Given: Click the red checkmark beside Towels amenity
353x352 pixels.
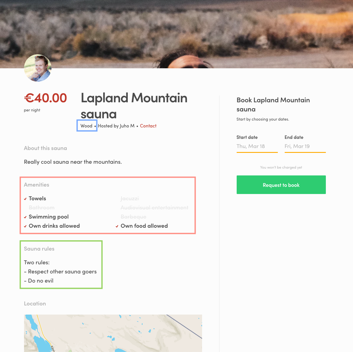Looking at the screenshot, I should [x=25, y=199].
